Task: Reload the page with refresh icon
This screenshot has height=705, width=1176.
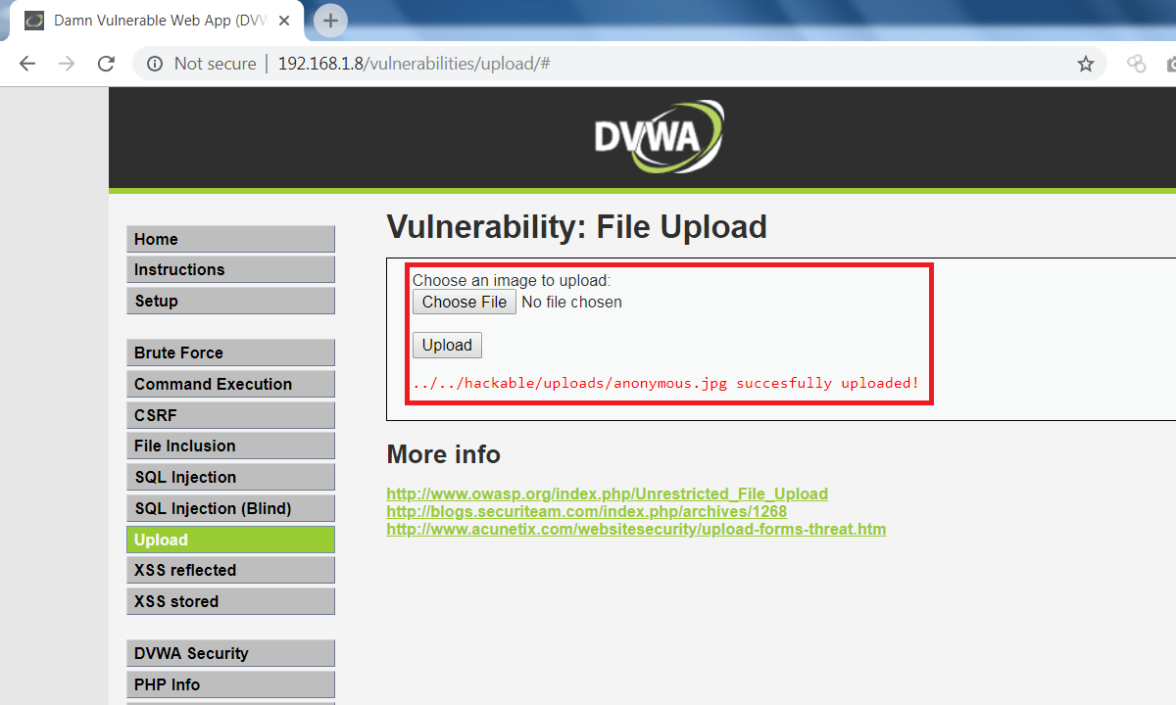Action: 106,64
